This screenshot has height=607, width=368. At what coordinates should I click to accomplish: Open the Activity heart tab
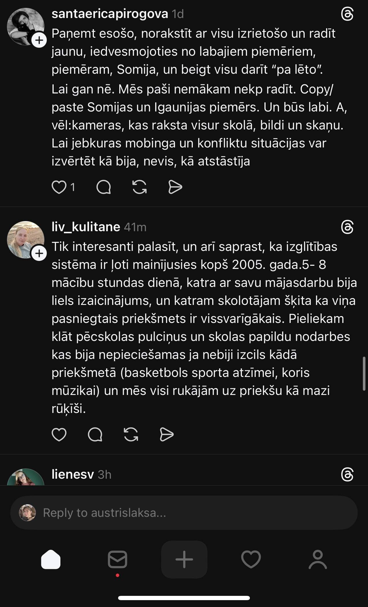click(x=251, y=559)
